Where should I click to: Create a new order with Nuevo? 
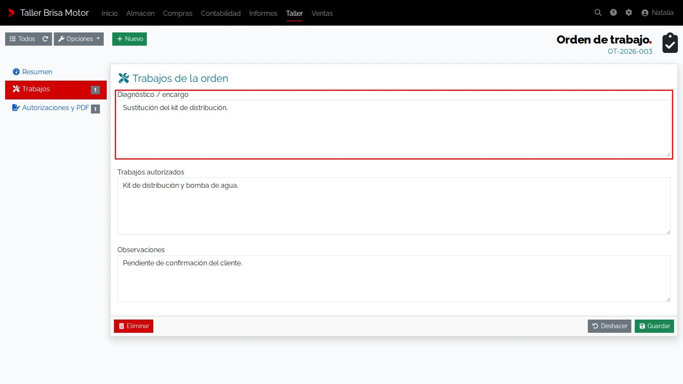[129, 39]
